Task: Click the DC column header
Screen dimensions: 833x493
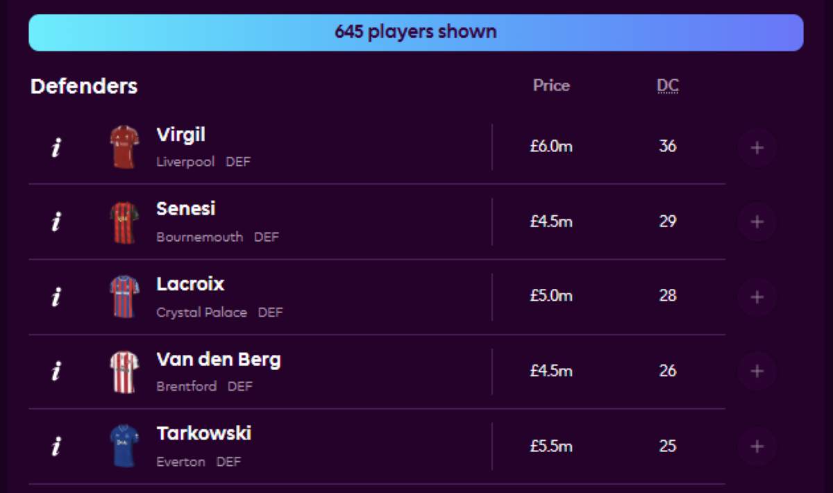Action: [x=668, y=86]
